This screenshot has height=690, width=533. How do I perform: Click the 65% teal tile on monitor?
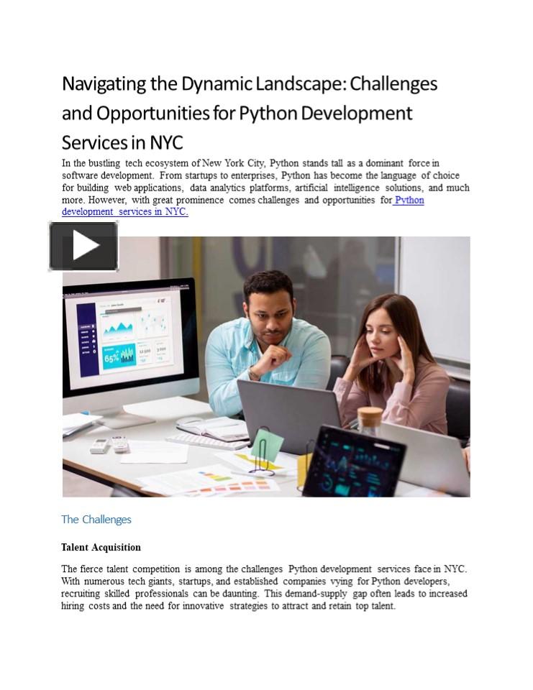[x=119, y=356]
